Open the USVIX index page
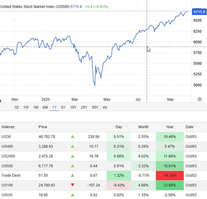The image size is (207, 199). tap(7, 195)
